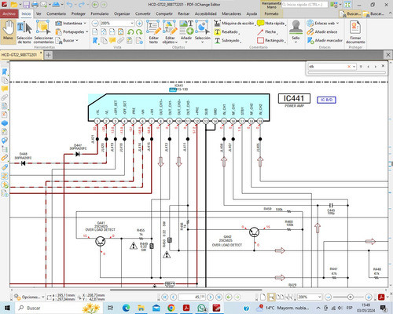The image size is (393, 314).
Task: Select the Resaltado highlight tool
Action: pos(226,32)
